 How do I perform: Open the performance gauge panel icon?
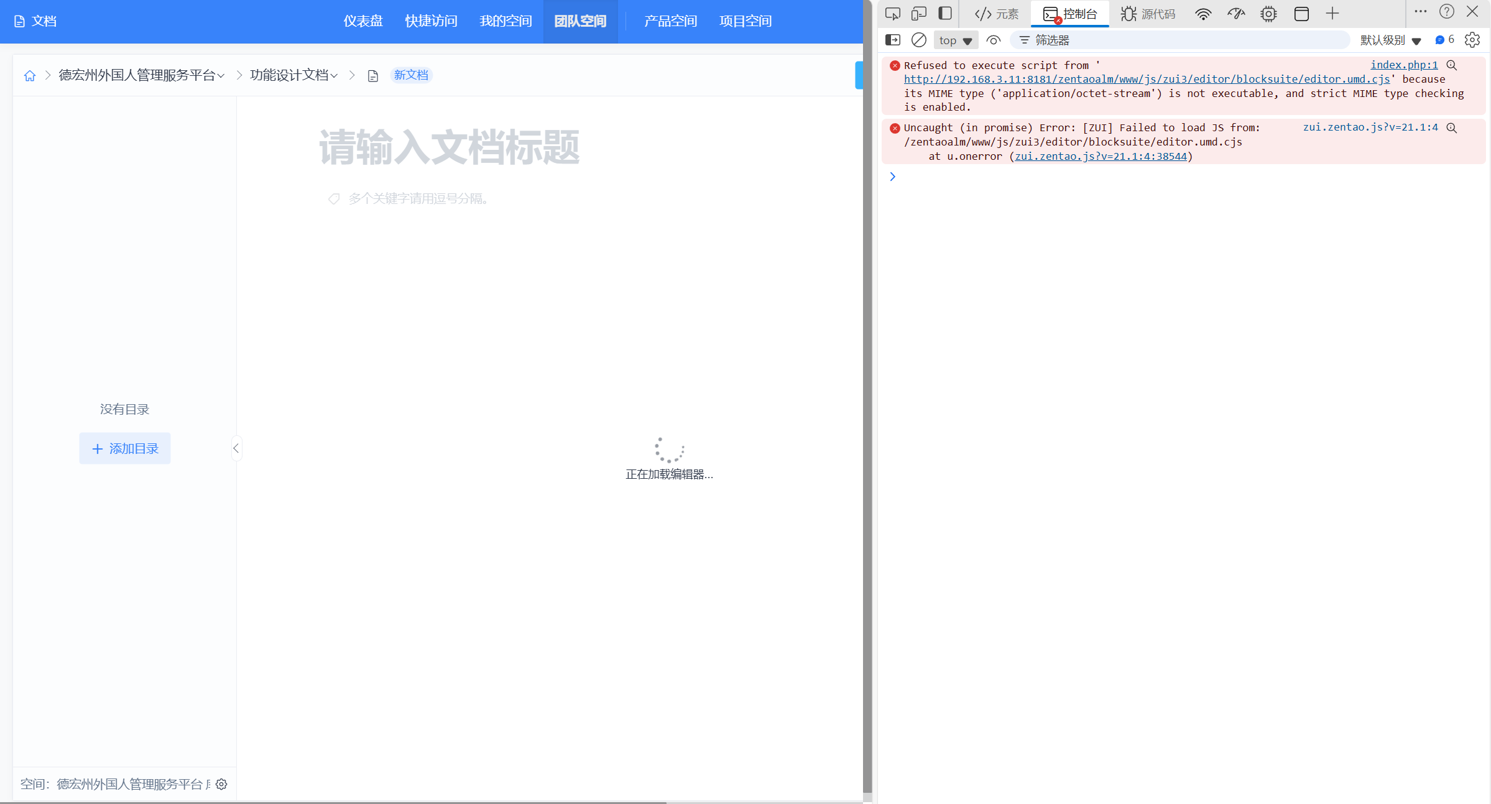1235,14
